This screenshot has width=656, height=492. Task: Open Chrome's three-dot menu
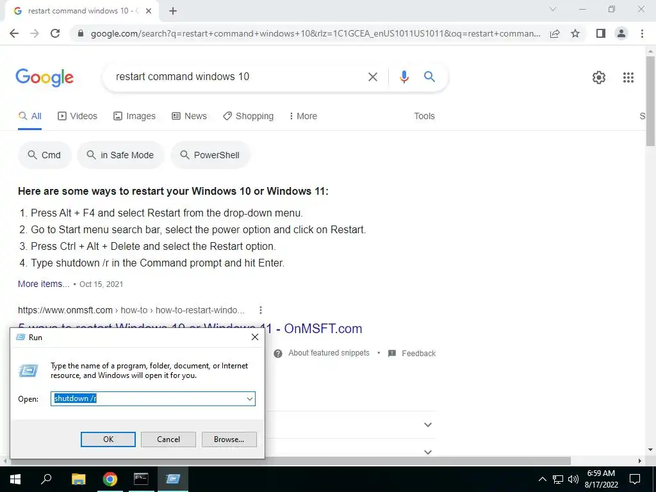642,33
